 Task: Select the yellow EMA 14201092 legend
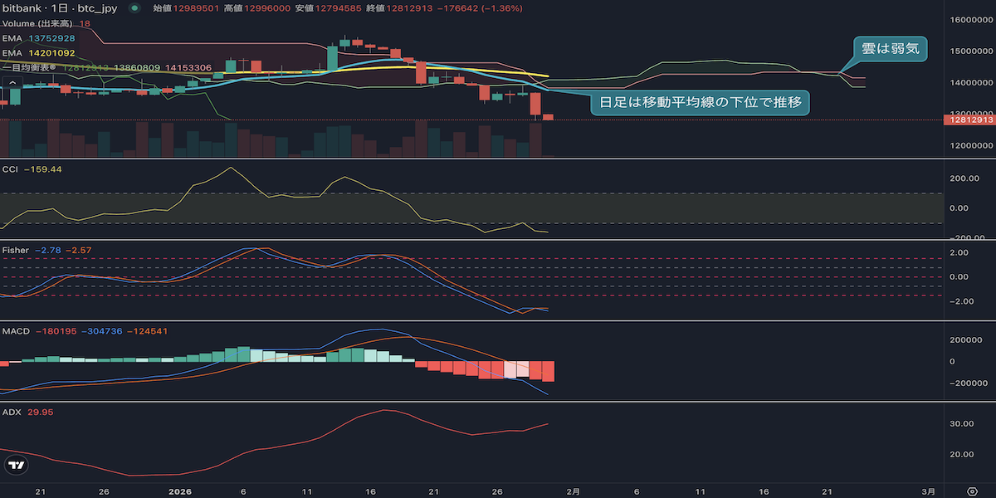click(39, 53)
